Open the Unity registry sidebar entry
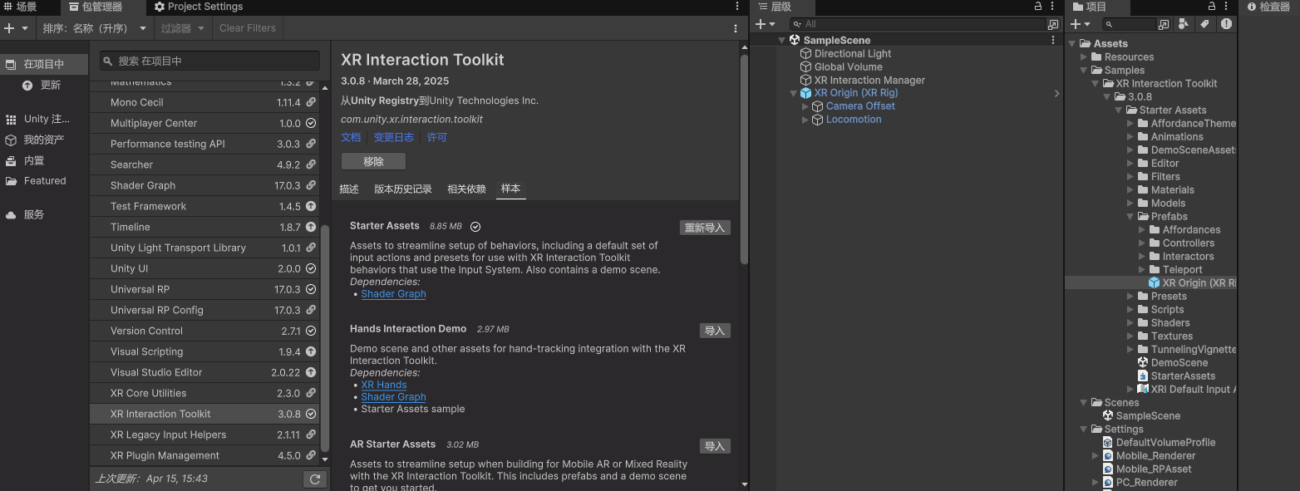Viewport: 1300px width, 491px height. (x=44, y=119)
